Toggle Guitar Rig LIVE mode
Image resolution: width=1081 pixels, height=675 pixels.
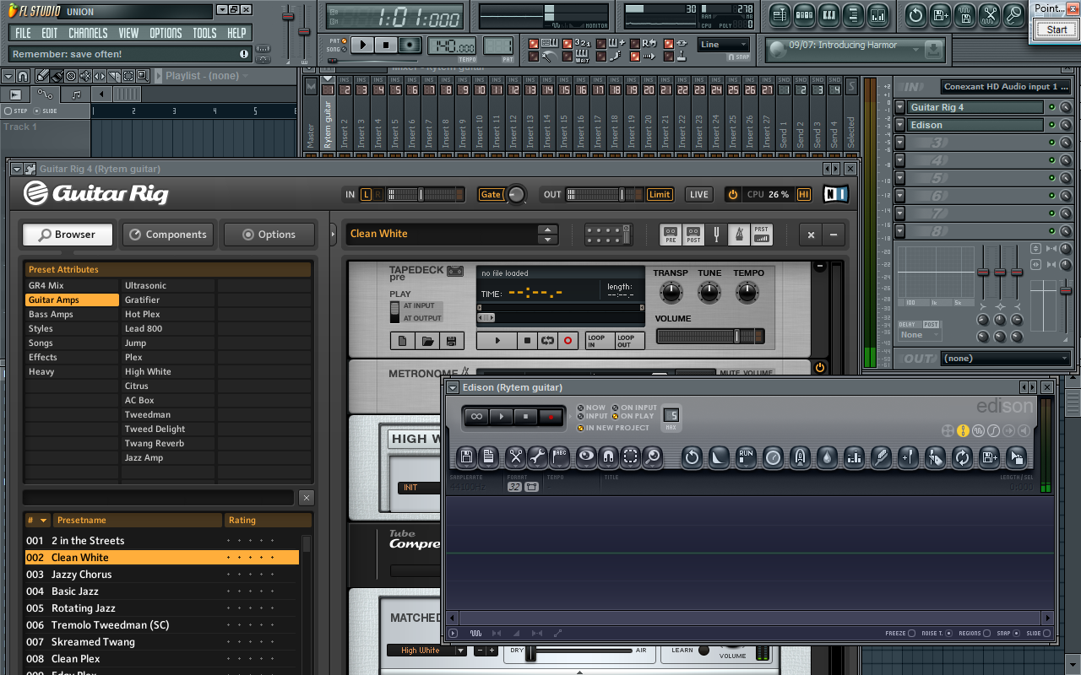698,194
